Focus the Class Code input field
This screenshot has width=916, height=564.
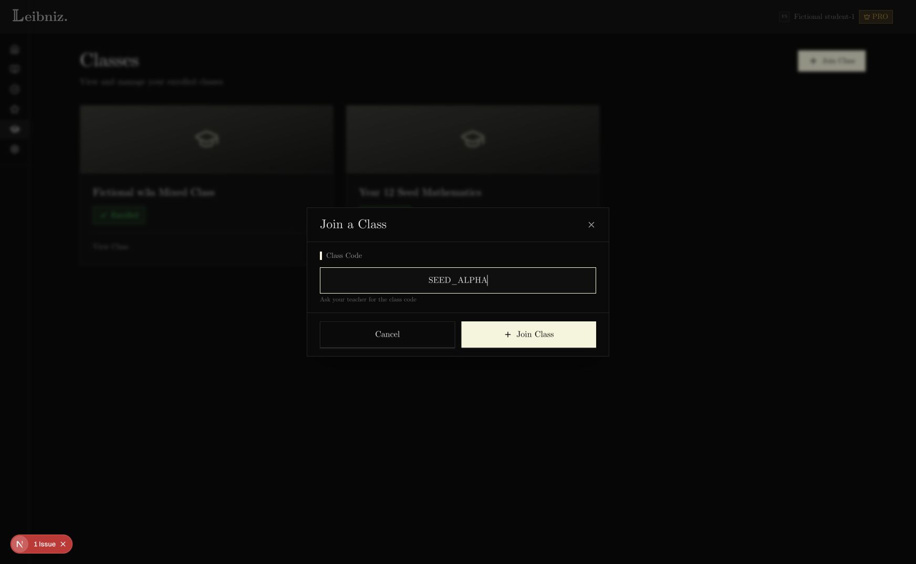click(x=457, y=280)
